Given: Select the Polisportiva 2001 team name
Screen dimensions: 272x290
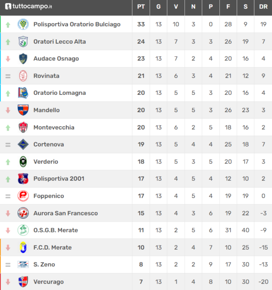Looking at the screenshot, I should click(59, 179).
